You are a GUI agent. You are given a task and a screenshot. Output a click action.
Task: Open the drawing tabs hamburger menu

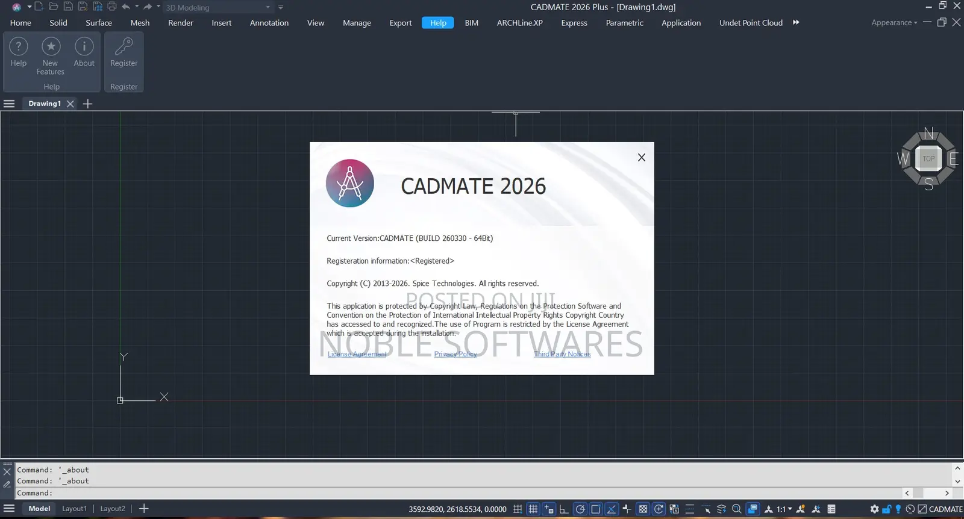pyautogui.click(x=9, y=104)
